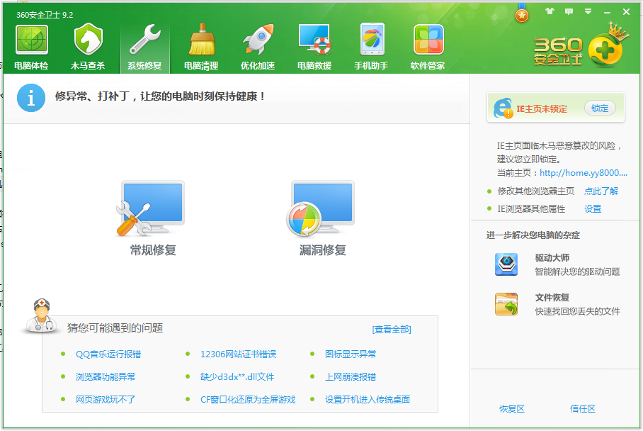
Task: Open 驱动大师 icon
Action: click(x=506, y=264)
